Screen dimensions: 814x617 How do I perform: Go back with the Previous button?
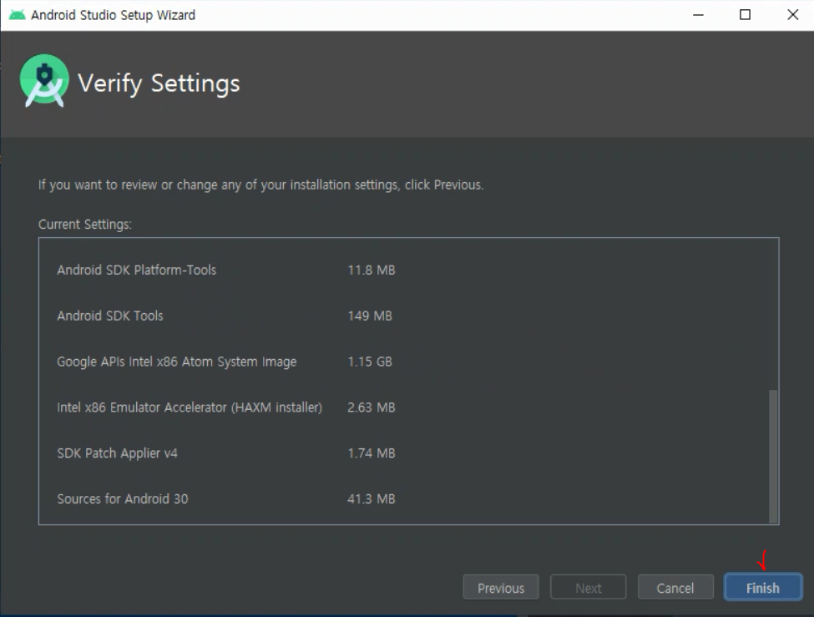[x=500, y=588]
